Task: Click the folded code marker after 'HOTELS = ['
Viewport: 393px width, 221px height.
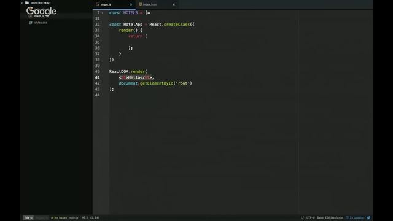Action: pos(149,13)
